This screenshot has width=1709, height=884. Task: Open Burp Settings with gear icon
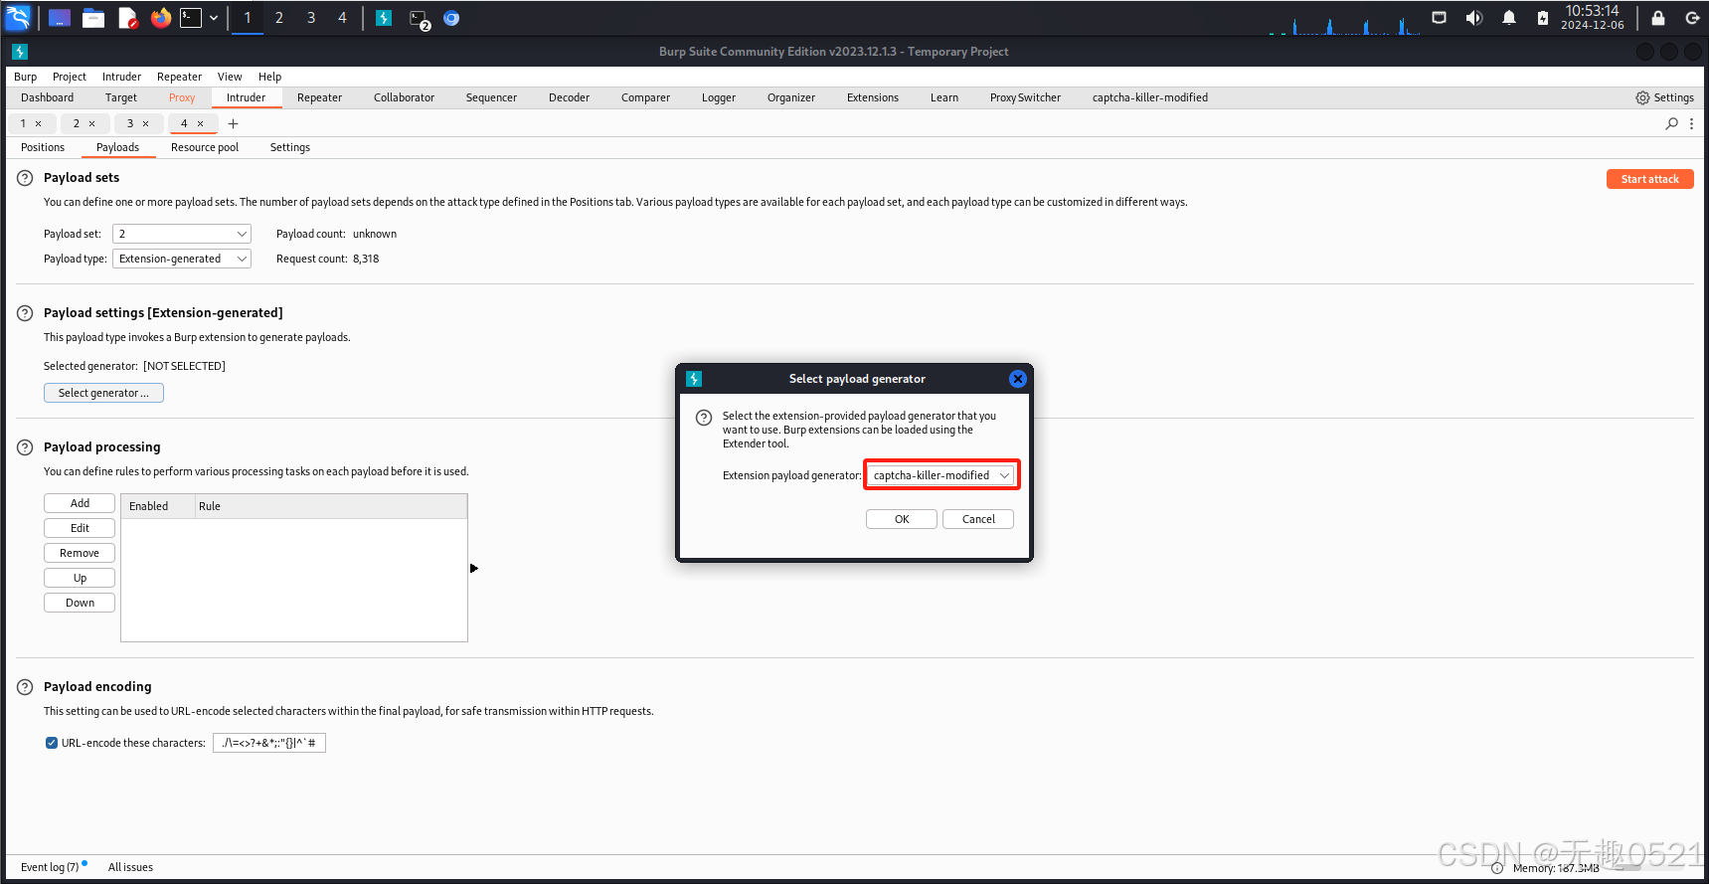tap(1664, 97)
